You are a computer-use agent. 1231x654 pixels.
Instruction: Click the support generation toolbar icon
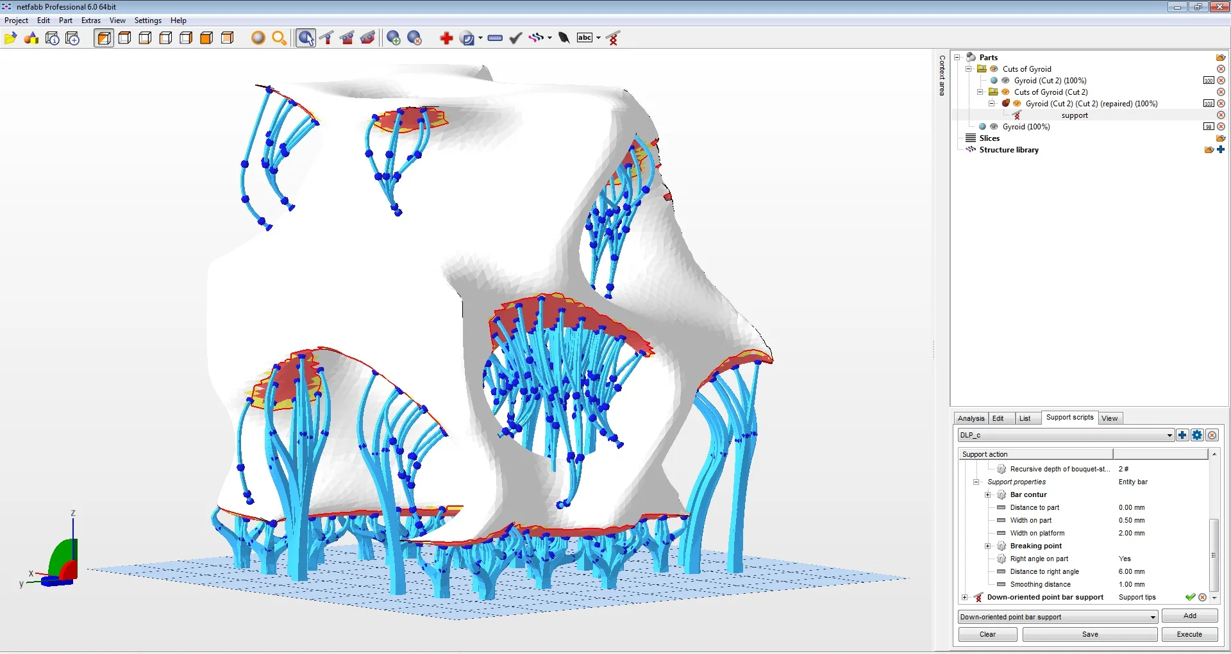(613, 38)
